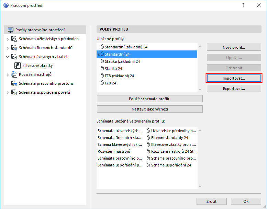This screenshot has width=267, height=209.
Task: Click Použít schémata profilu button
Action: [x=150, y=99]
